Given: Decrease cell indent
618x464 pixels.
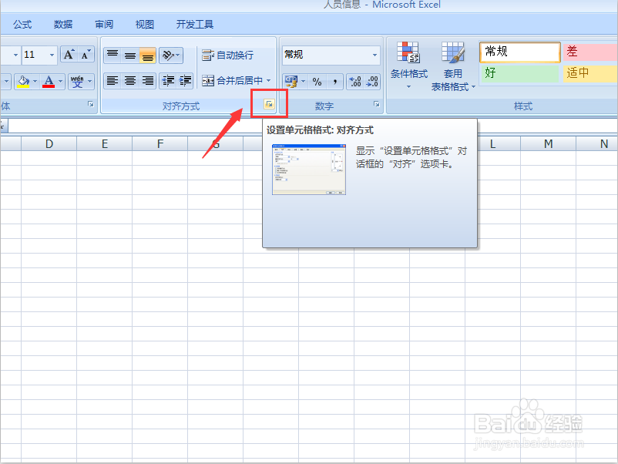Looking at the screenshot, I should pos(168,81).
